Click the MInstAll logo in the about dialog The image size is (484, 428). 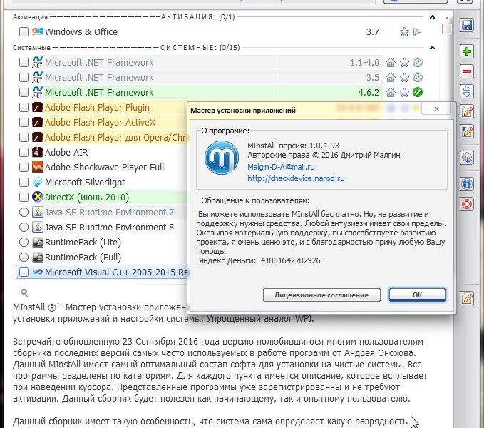click(222, 158)
